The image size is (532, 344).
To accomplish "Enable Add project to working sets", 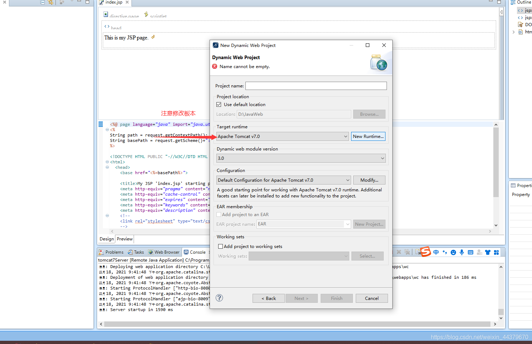I will coord(221,247).
